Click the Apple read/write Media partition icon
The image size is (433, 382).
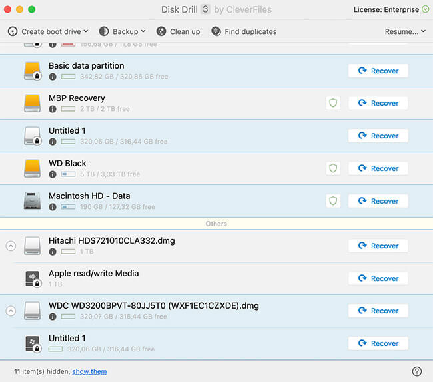coord(33,279)
